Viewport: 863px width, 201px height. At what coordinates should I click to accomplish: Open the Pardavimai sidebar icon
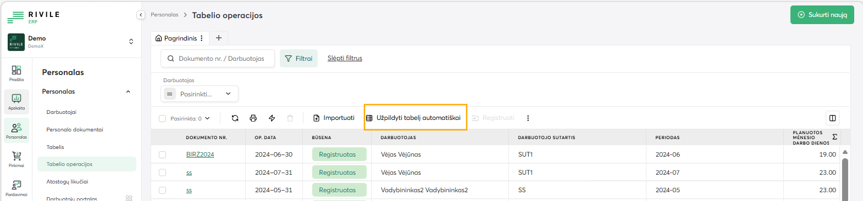click(x=16, y=188)
